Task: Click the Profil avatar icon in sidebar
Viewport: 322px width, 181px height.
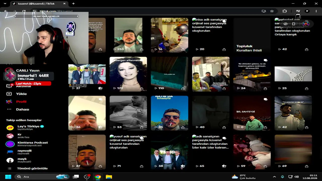Action: 9,102
